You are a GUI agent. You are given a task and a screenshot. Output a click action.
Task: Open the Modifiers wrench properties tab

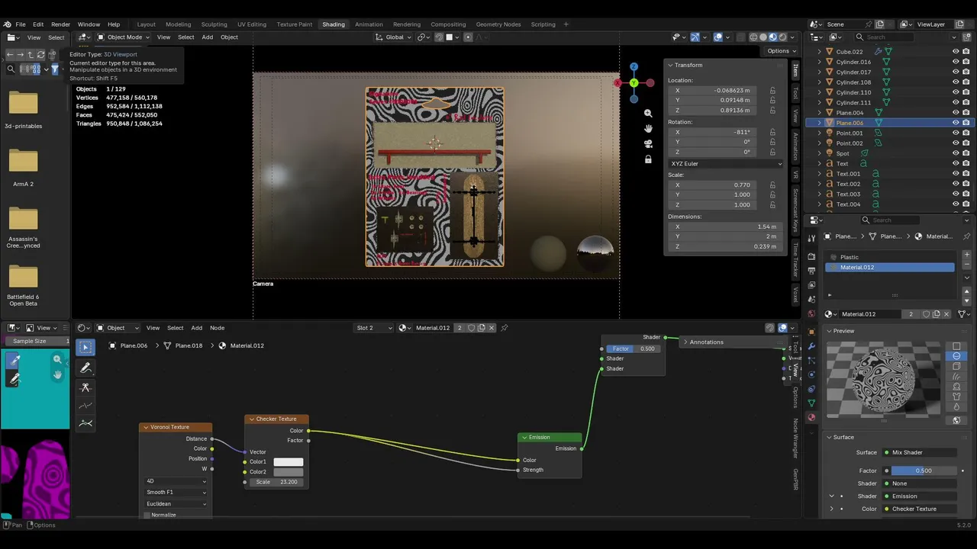(811, 345)
